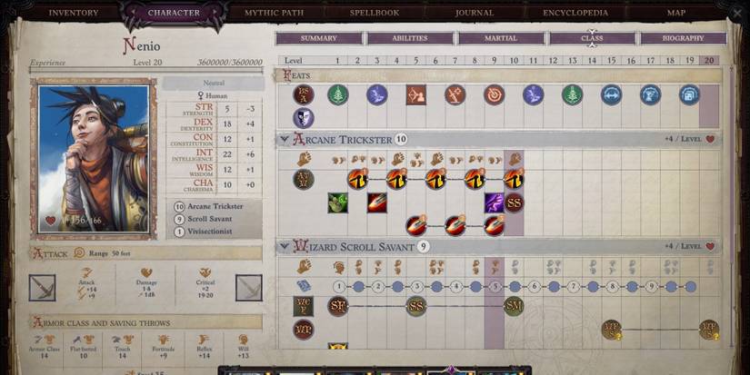Image resolution: width=750 pixels, height=375 pixels.
Task: Select the Martial sub-tab
Action: tap(501, 38)
